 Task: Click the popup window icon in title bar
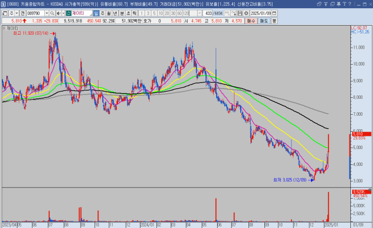[319, 4]
